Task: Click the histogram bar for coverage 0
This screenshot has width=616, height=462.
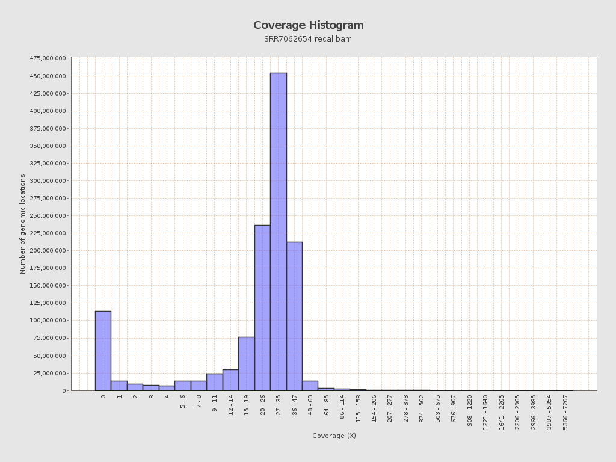Action: click(x=103, y=351)
